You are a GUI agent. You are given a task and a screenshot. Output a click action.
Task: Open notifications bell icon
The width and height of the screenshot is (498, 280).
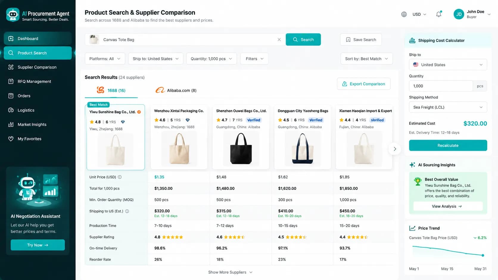pyautogui.click(x=439, y=14)
